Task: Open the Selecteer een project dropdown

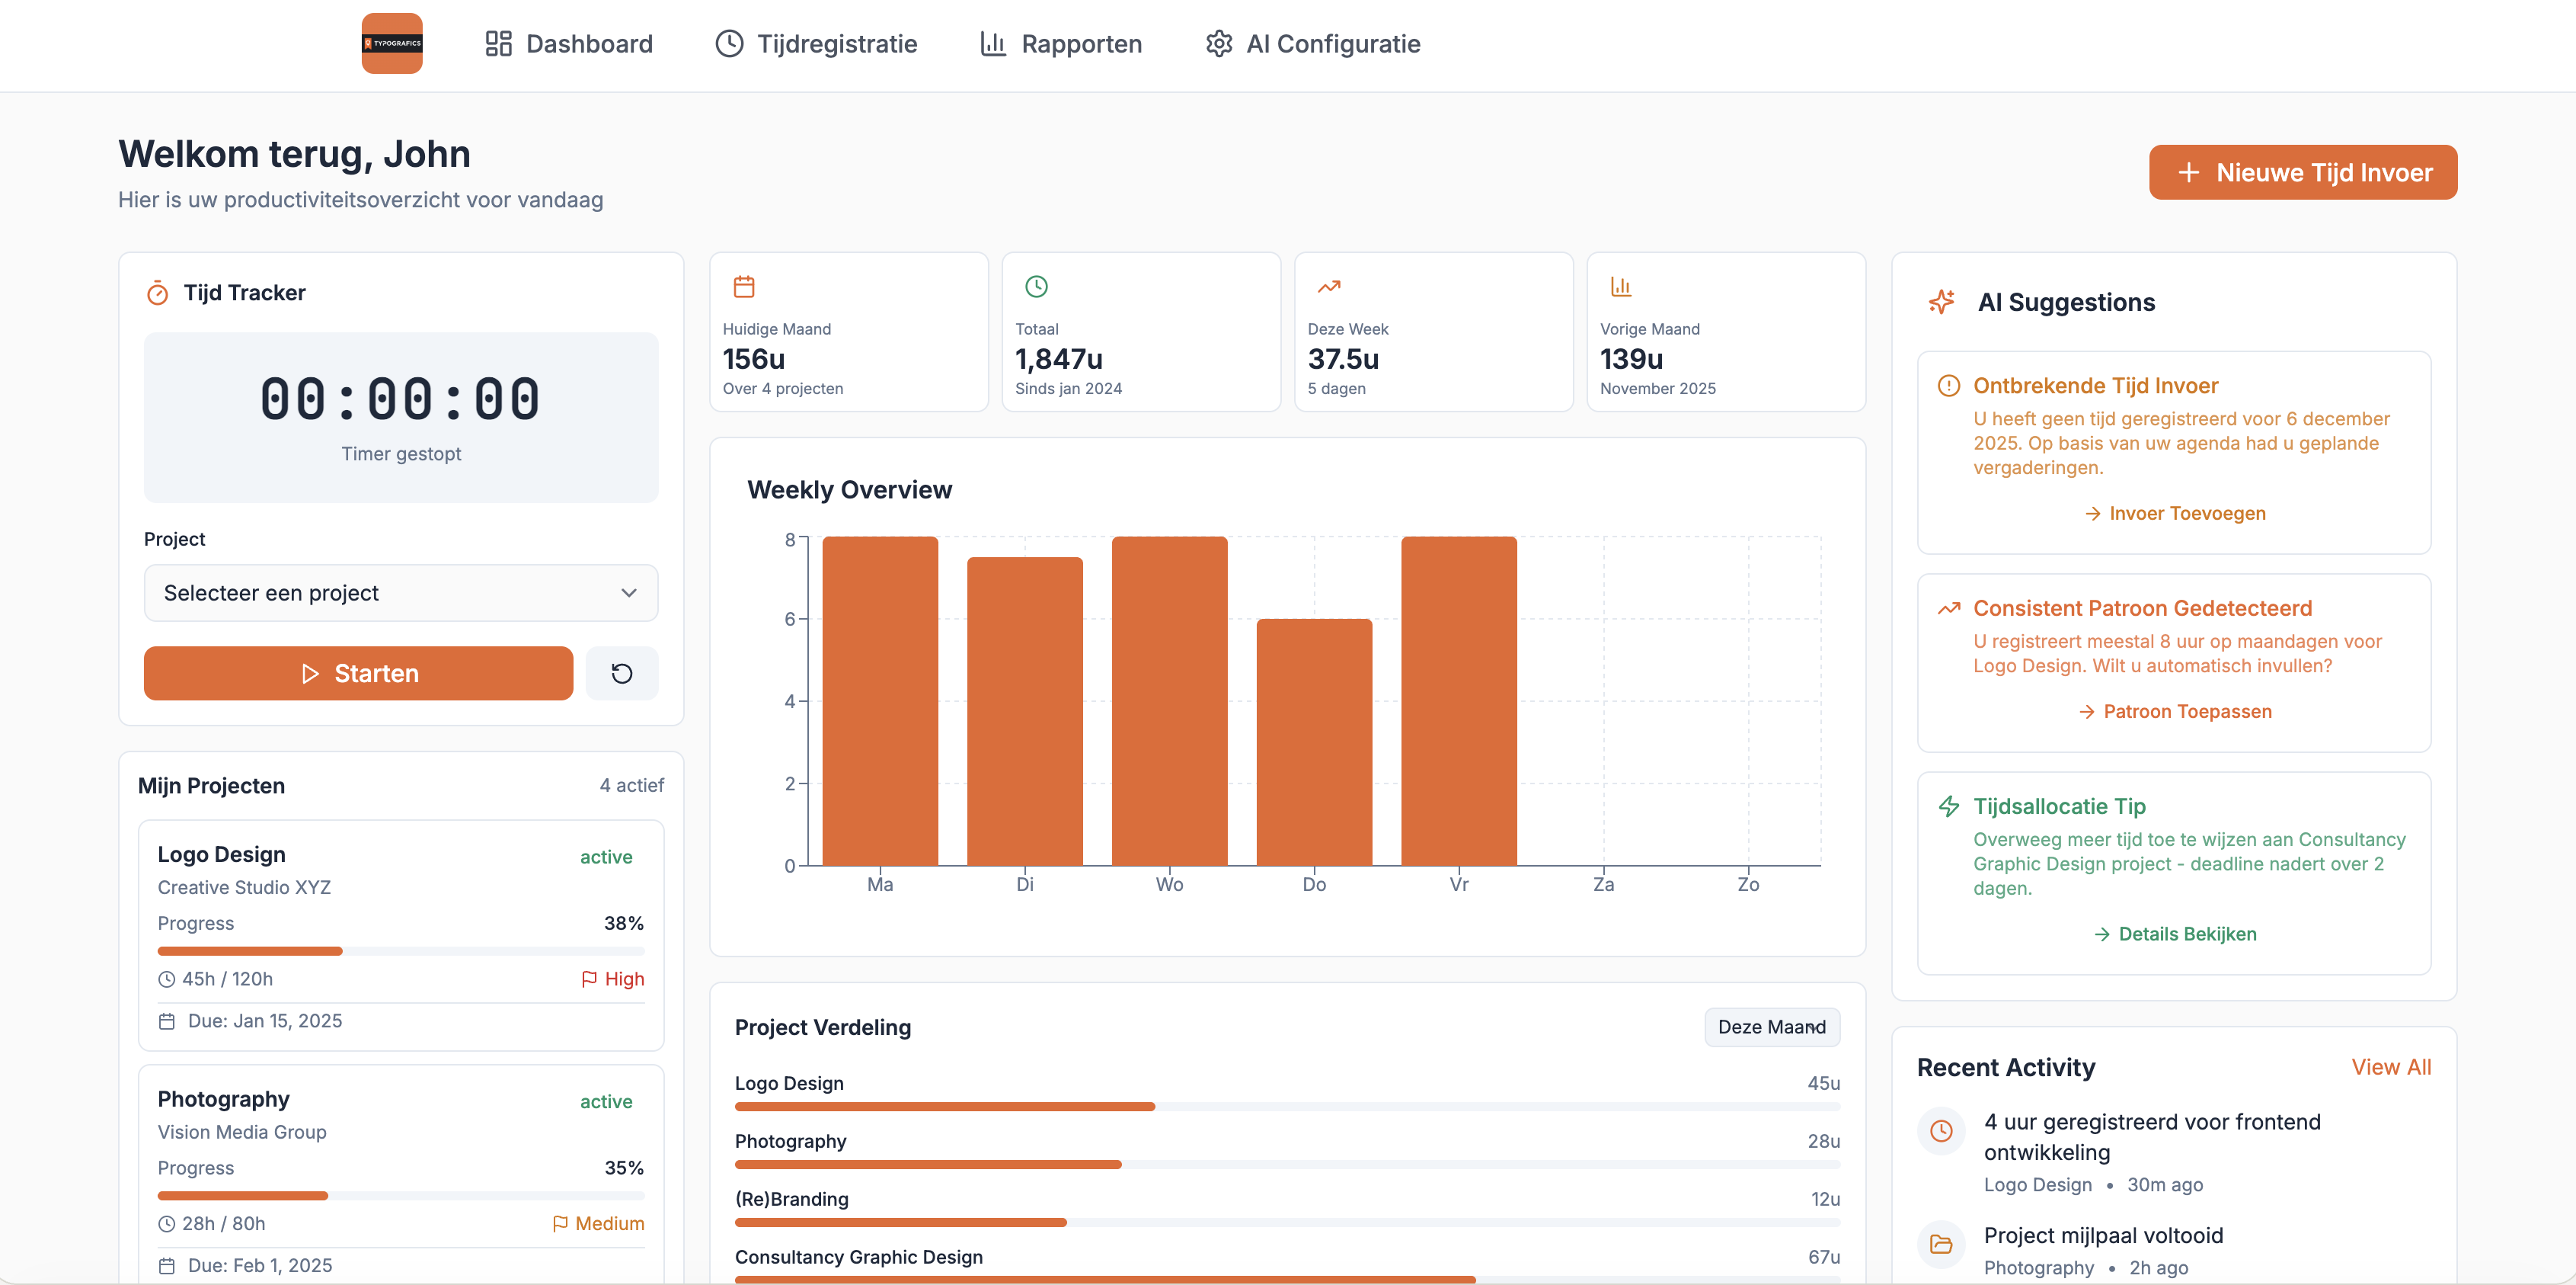Action: (x=400, y=592)
